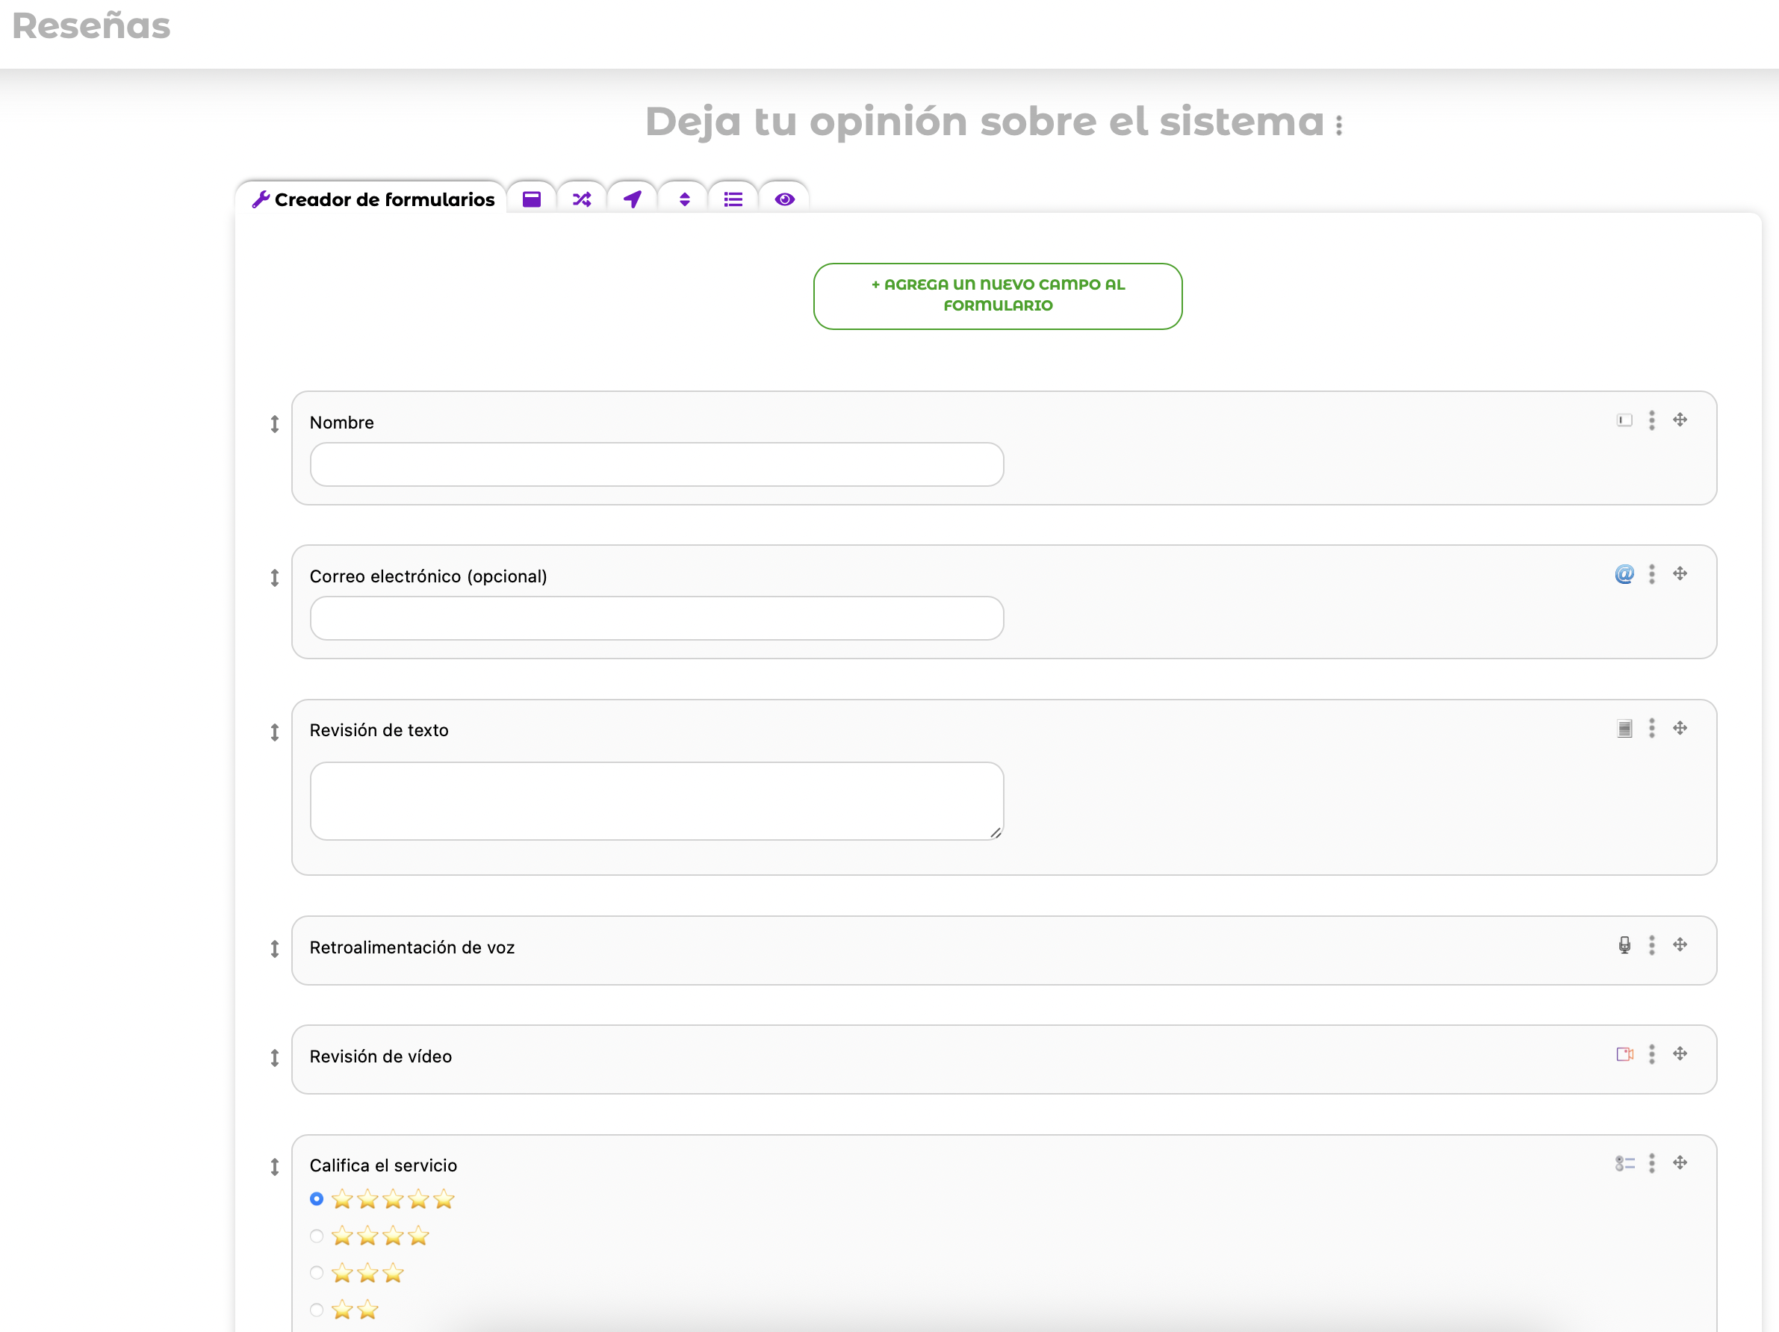Open the three-dot menu beside the form title
1779x1332 pixels.
point(1339,125)
